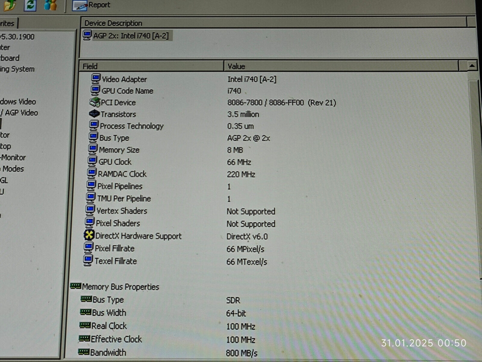Open the Report toolbar button
Image resolution: width=482 pixels, height=362 pixels.
92,5
